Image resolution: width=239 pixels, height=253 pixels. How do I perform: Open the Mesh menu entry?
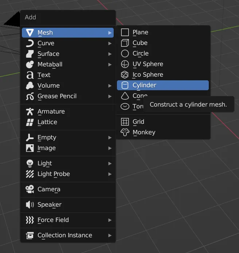tap(68, 32)
